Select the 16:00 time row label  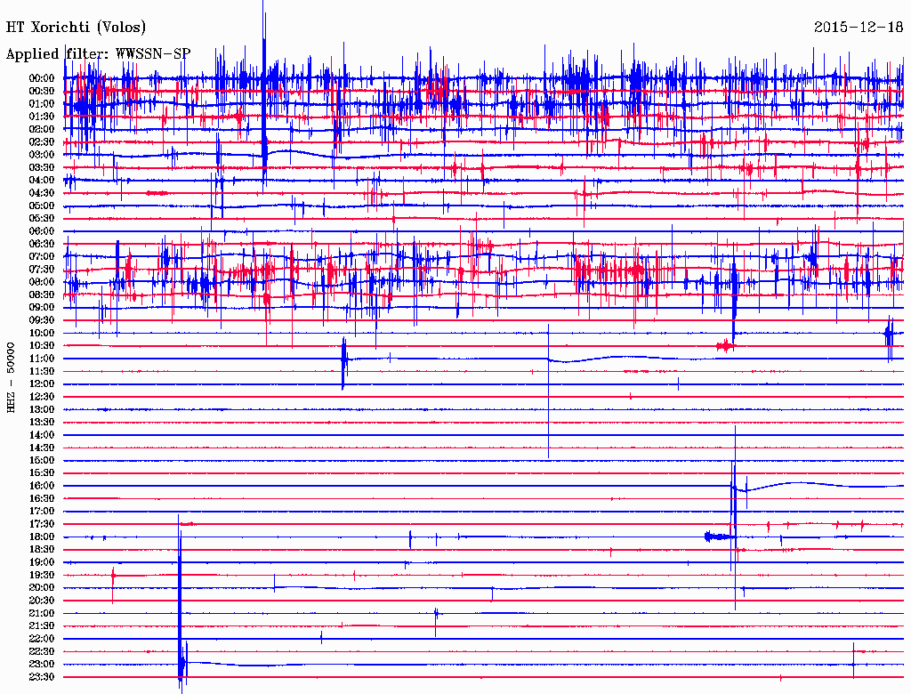pyautogui.click(x=42, y=486)
